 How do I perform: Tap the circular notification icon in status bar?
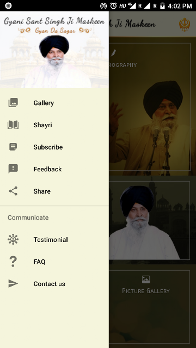8,6
